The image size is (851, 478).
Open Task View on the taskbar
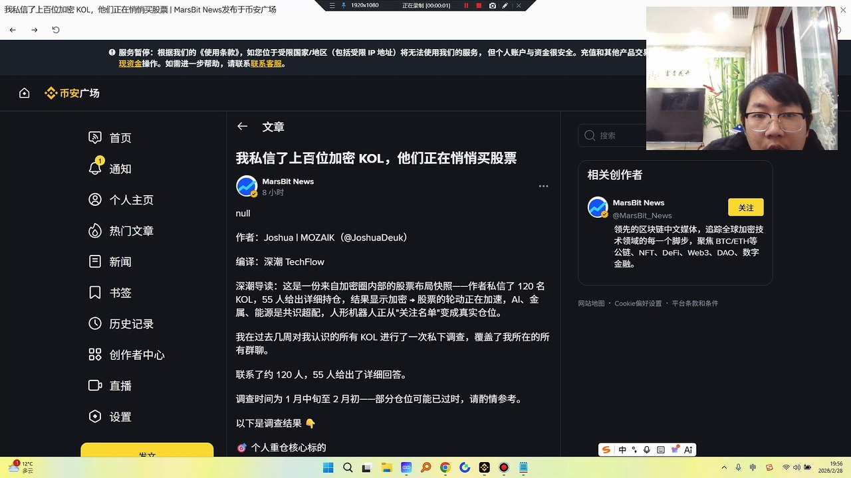tap(367, 467)
